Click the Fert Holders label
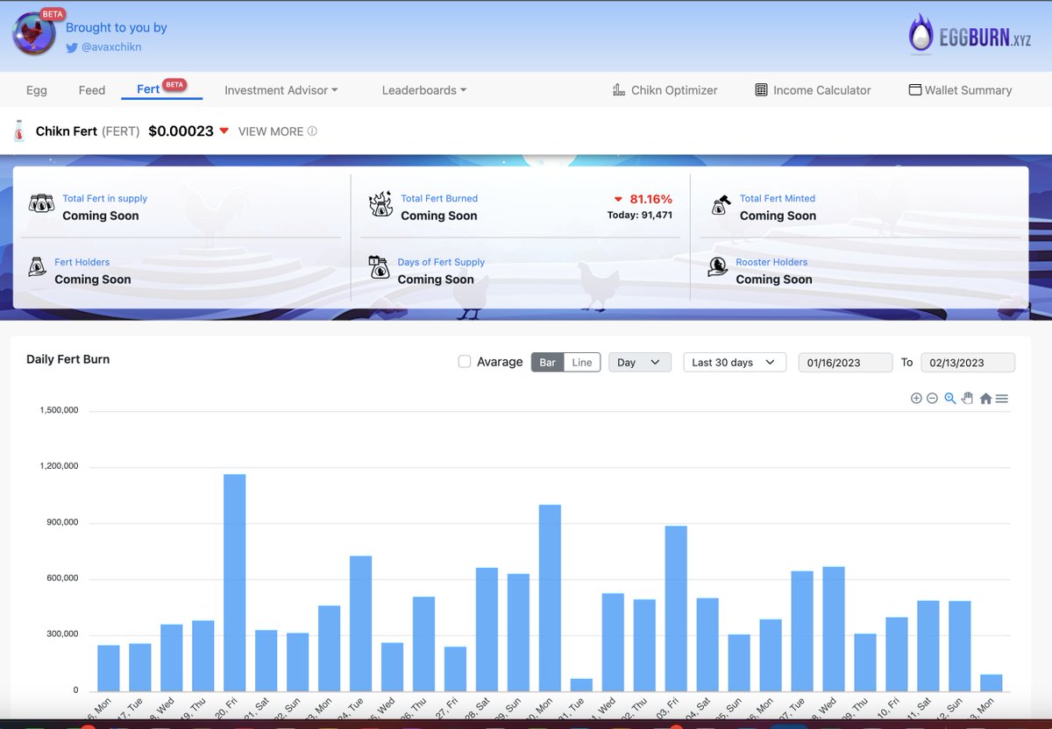 coord(82,262)
